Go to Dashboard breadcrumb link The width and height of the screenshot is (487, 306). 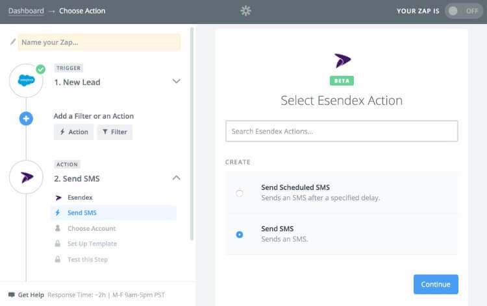[26, 11]
